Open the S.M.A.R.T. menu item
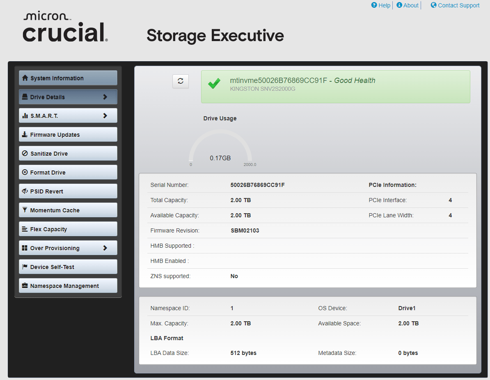The image size is (490, 380). point(68,116)
